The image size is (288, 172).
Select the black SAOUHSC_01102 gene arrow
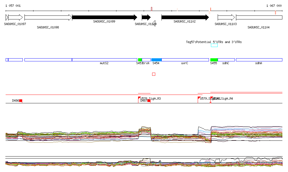(x=185, y=17)
